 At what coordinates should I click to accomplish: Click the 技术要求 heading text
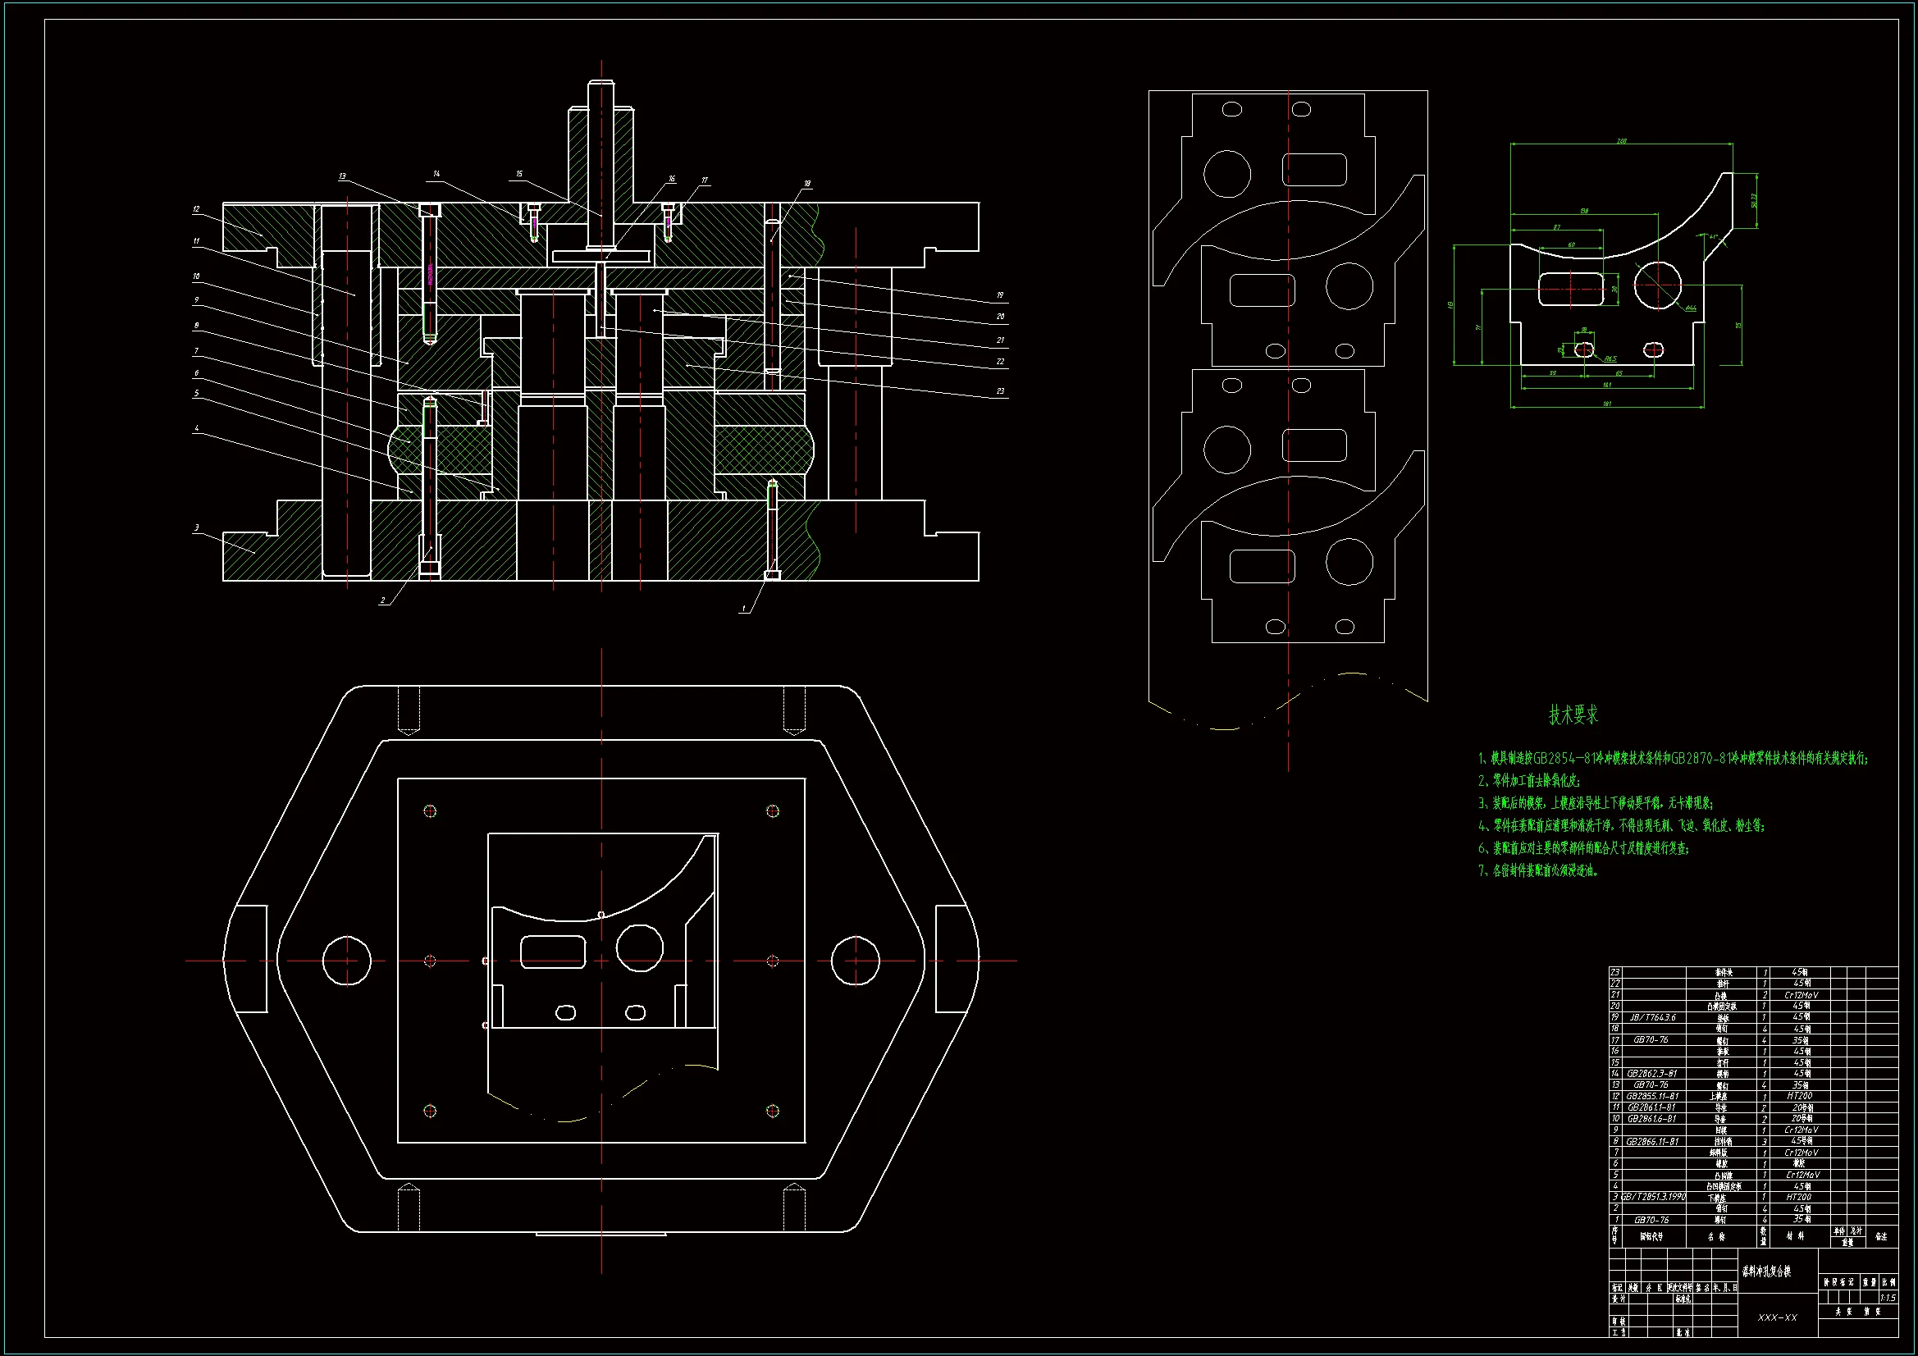click(1573, 715)
